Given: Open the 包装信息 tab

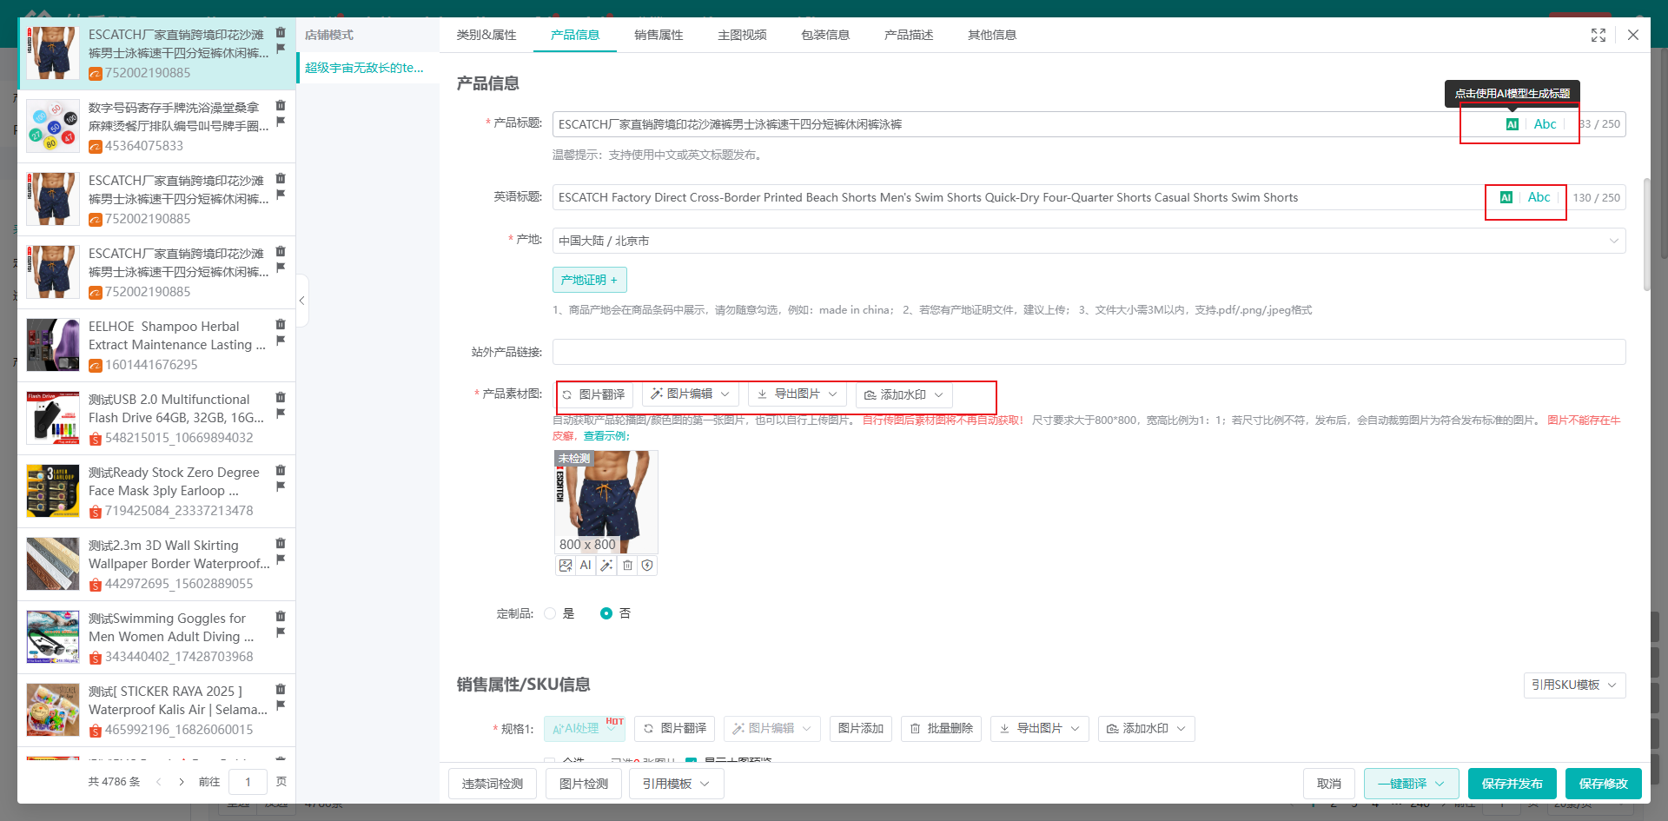Looking at the screenshot, I should (x=825, y=35).
